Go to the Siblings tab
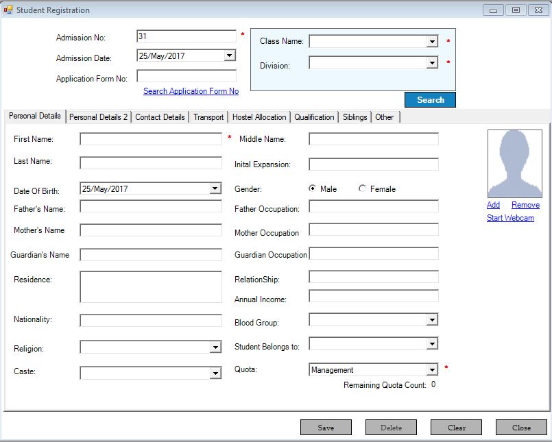 click(355, 117)
